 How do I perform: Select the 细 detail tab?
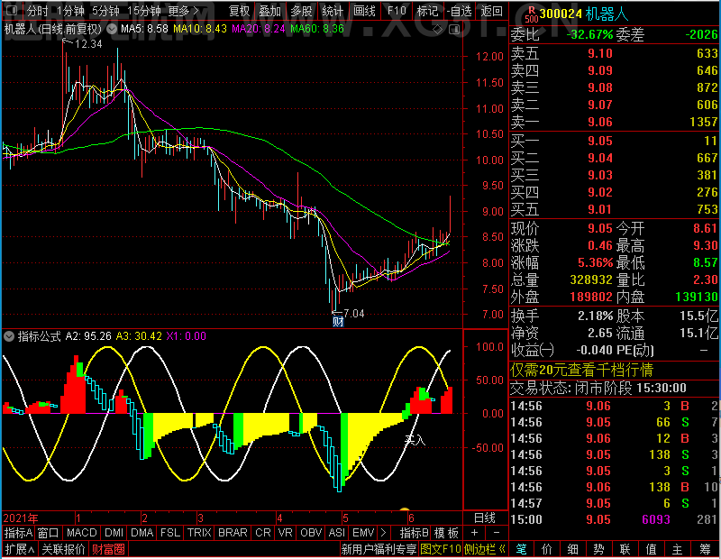pyautogui.click(x=573, y=549)
